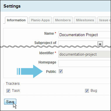The height and width of the screenshot is (111, 111).
Task: Click the Task tracker label text
Action: coord(16,91)
